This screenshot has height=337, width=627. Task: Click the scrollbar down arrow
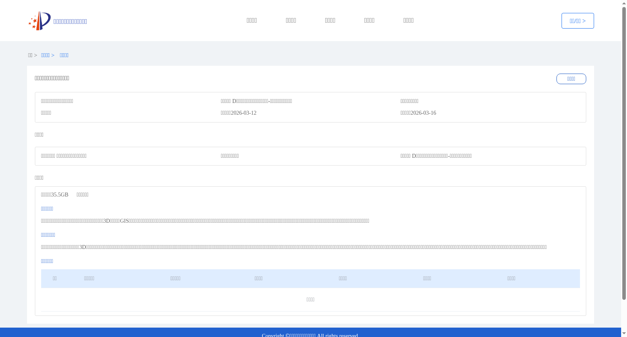(x=624, y=333)
